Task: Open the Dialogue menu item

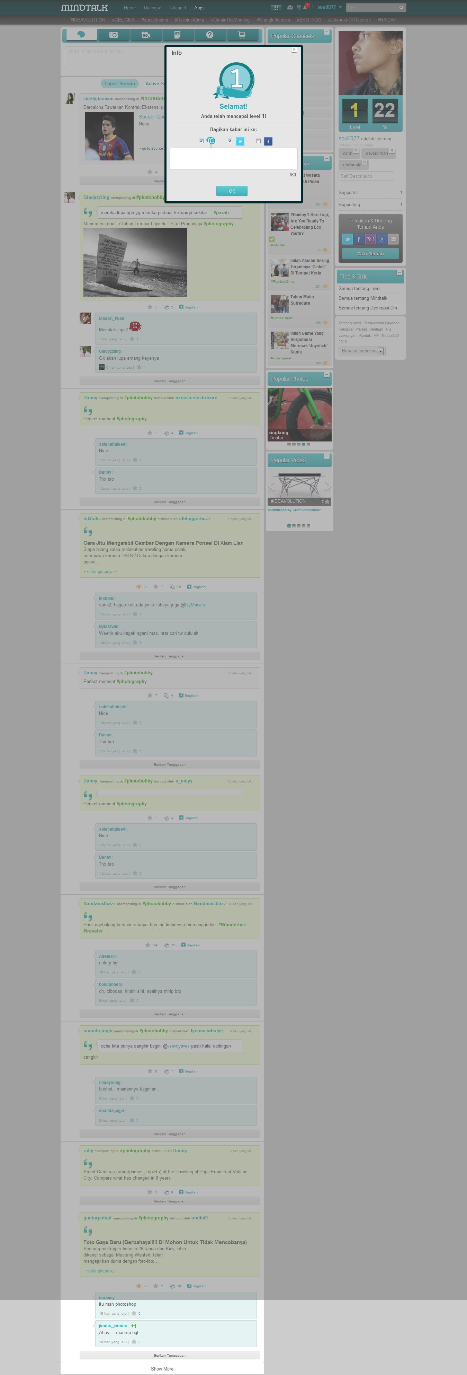Action: click(152, 8)
